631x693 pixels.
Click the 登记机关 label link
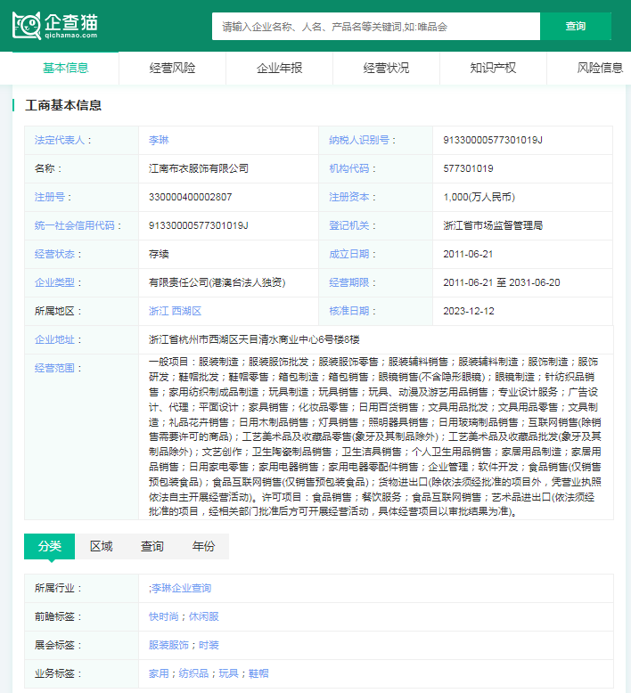click(x=348, y=225)
